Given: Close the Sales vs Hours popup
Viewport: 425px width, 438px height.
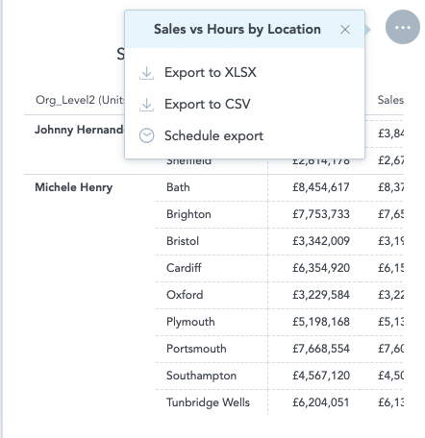Looking at the screenshot, I should 345,30.
